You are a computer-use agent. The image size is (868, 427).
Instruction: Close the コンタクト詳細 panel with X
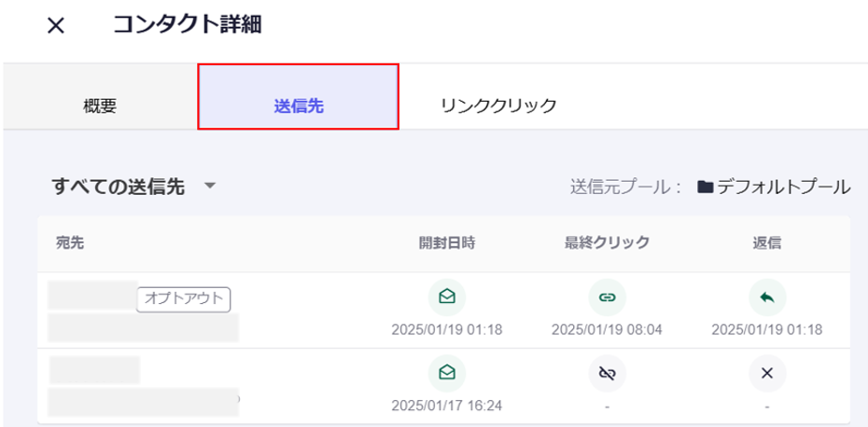56,26
